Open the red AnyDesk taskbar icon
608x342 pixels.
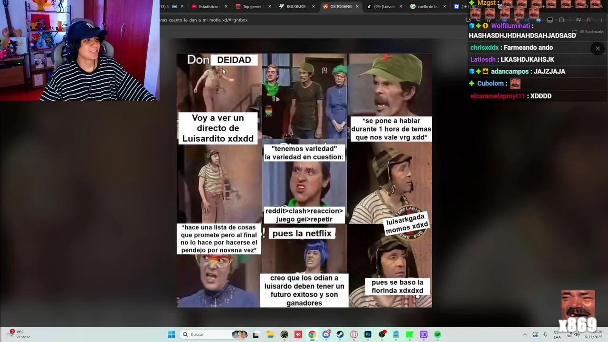tap(298, 334)
